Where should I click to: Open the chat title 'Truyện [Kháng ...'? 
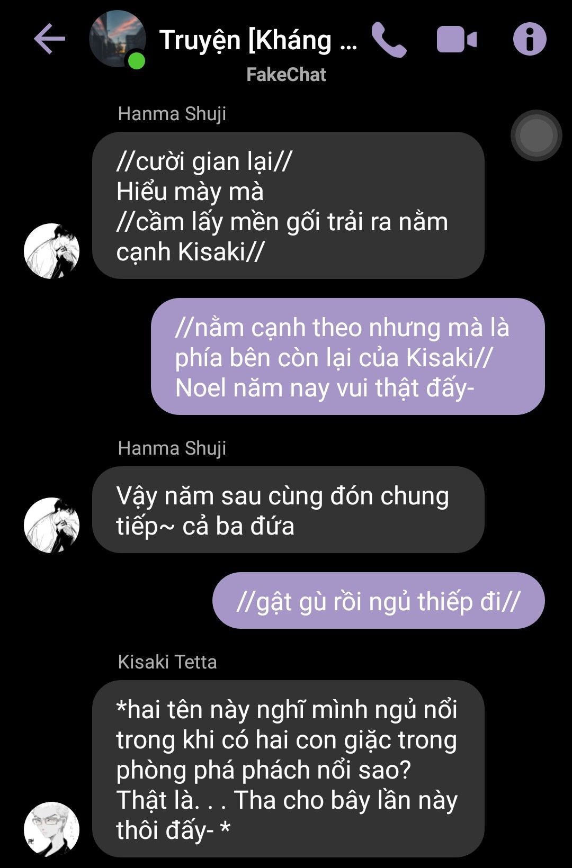point(258,40)
